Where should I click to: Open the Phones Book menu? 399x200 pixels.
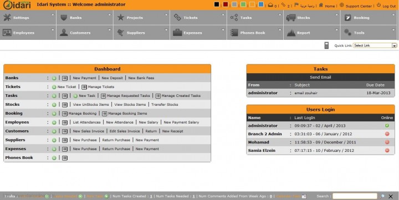[255, 33]
